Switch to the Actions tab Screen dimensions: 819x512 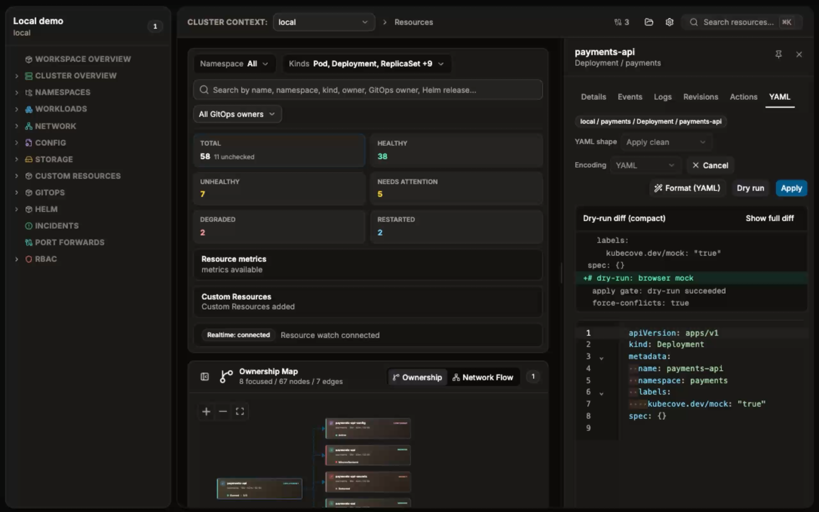(743, 97)
